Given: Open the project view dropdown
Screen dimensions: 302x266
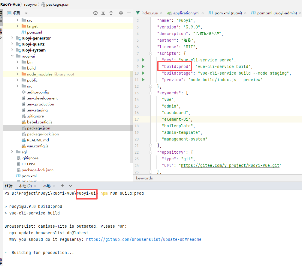Looking at the screenshot, I should pyautogui.click(x=26, y=13).
